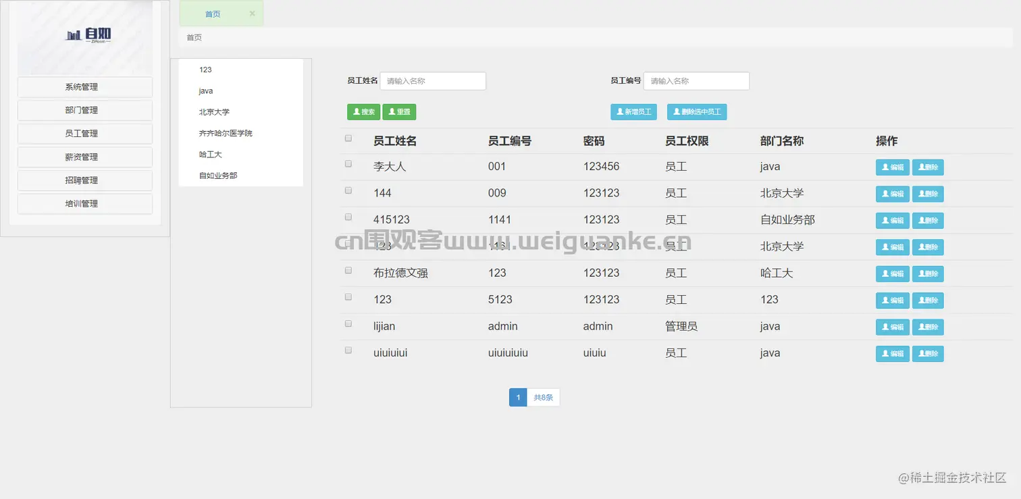
Task: Click the 部门名称 column header
Action: (782, 141)
